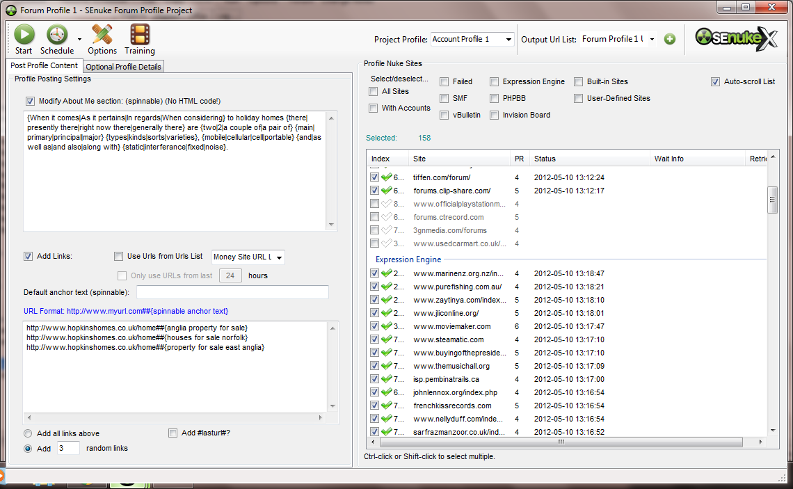Start the forum profile project
Image resolution: width=793 pixels, height=489 pixels.
pyautogui.click(x=23, y=39)
